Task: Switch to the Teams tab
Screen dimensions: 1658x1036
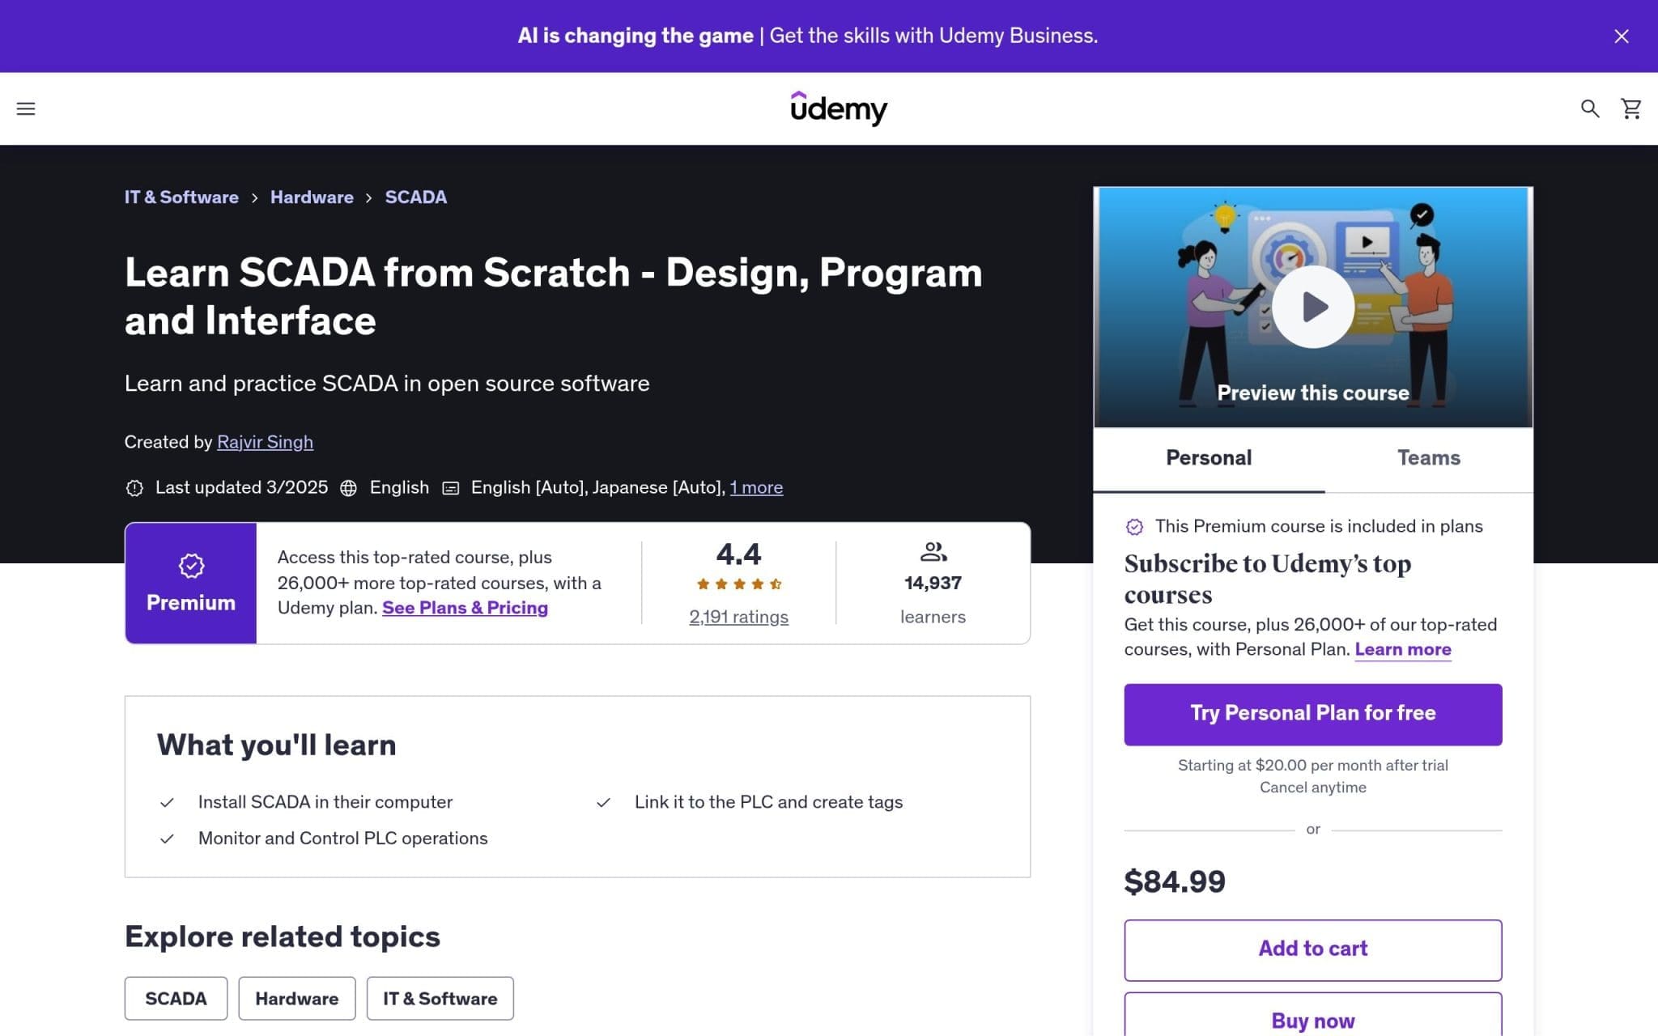Action: (1429, 458)
